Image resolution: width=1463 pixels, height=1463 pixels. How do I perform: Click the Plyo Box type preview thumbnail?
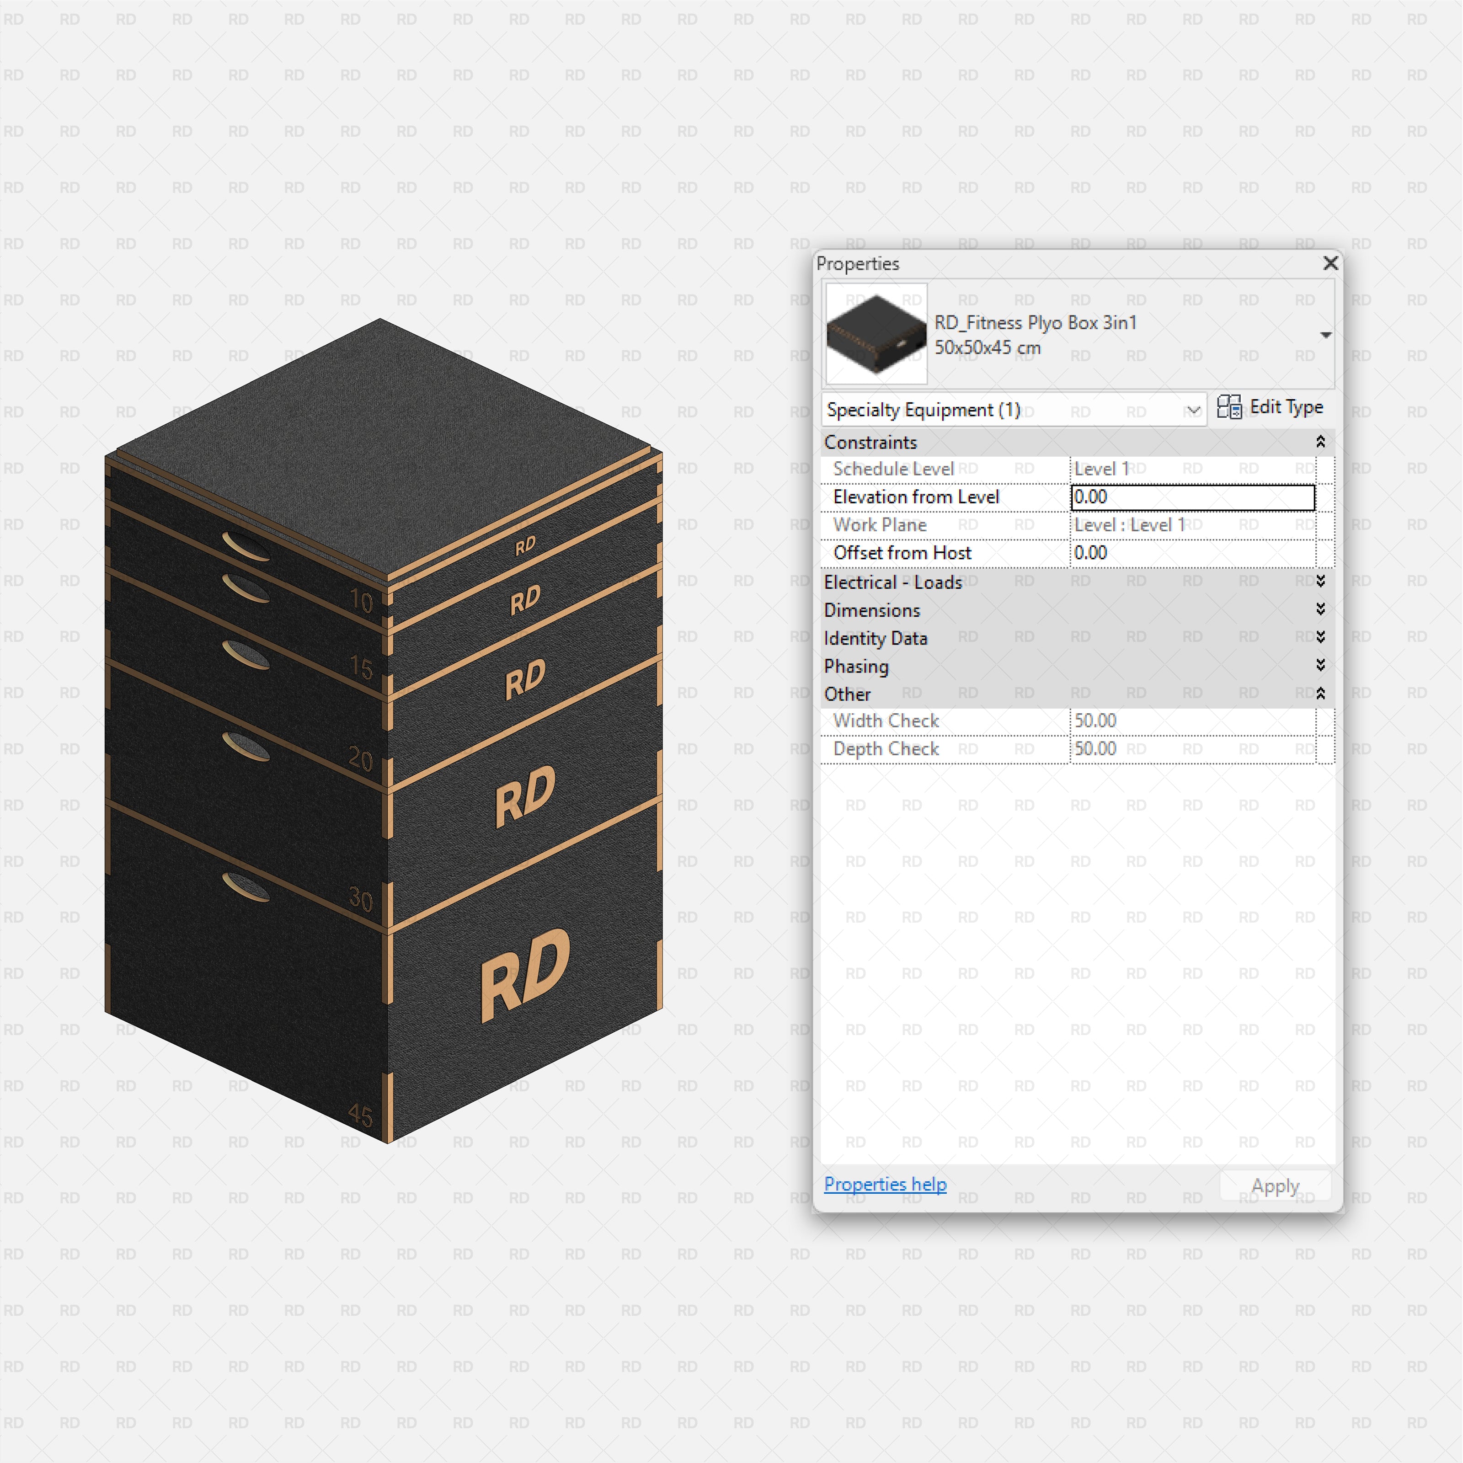pyautogui.click(x=876, y=333)
